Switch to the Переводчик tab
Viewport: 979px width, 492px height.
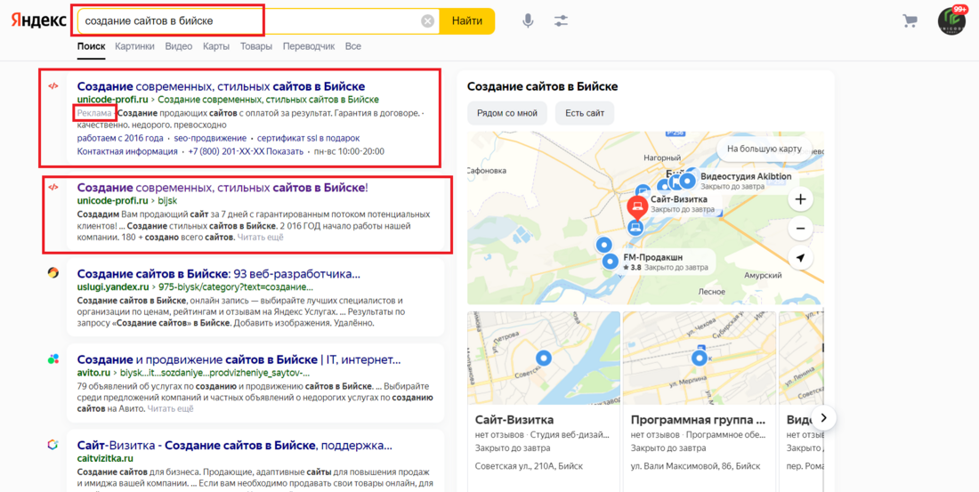point(309,46)
